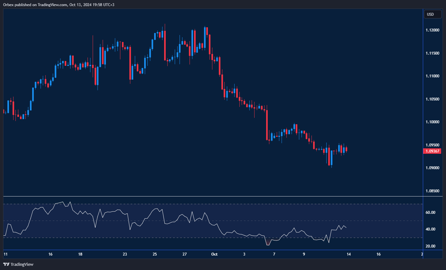
Task: Open the USD currency dropdown
Action: [432, 14]
